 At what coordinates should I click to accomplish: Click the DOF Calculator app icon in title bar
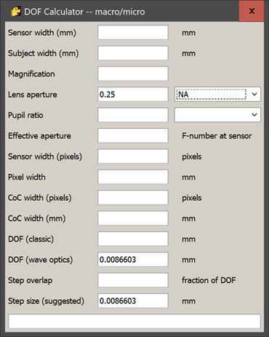click(16, 12)
